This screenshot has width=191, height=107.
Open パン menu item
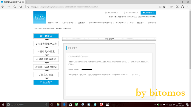coord(131,23)
